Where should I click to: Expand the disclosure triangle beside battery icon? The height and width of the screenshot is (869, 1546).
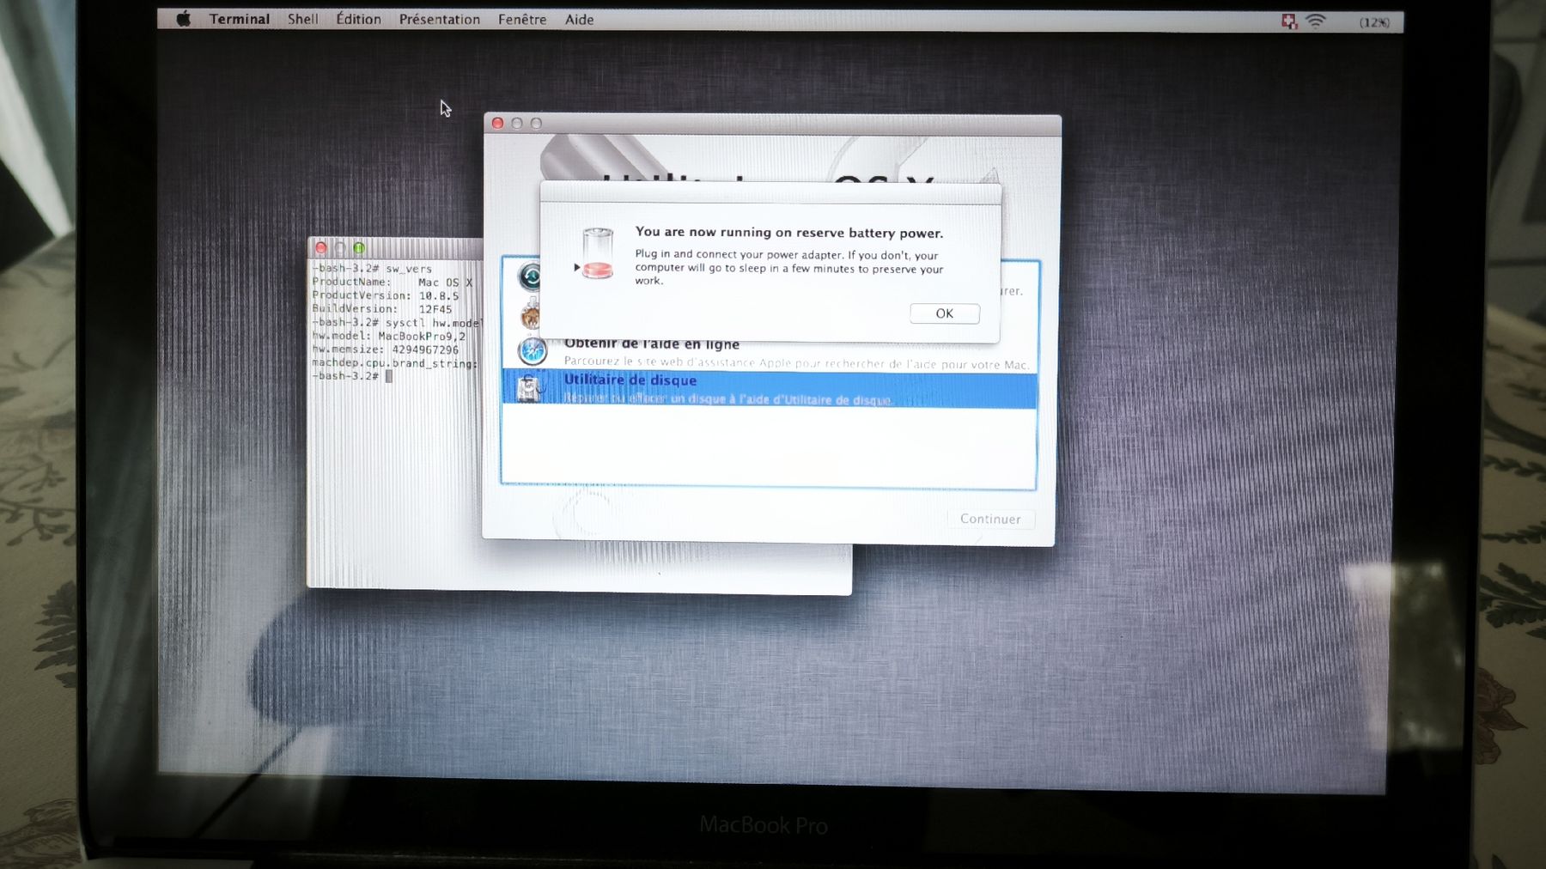pos(576,267)
